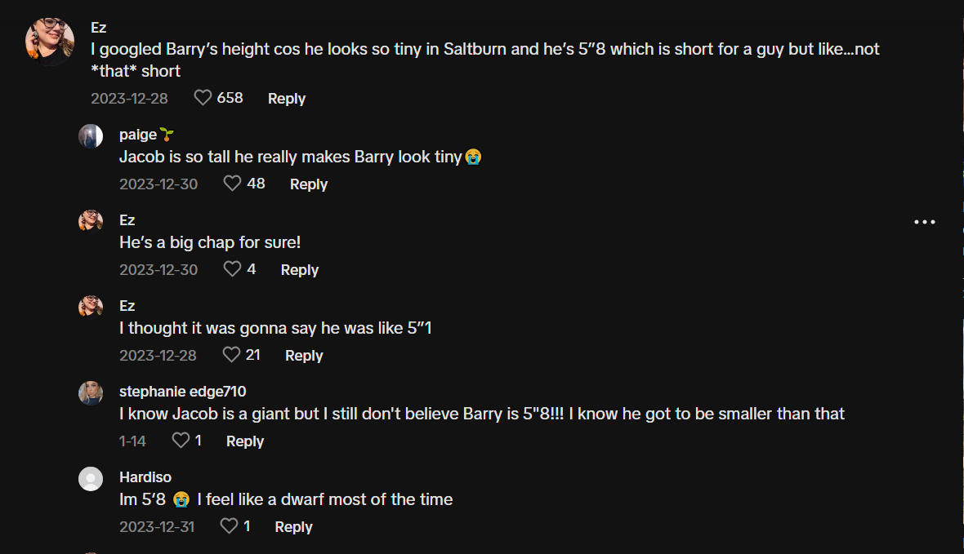Click the timestamp 2023-12-31 on Hardiso's comment

click(x=158, y=526)
